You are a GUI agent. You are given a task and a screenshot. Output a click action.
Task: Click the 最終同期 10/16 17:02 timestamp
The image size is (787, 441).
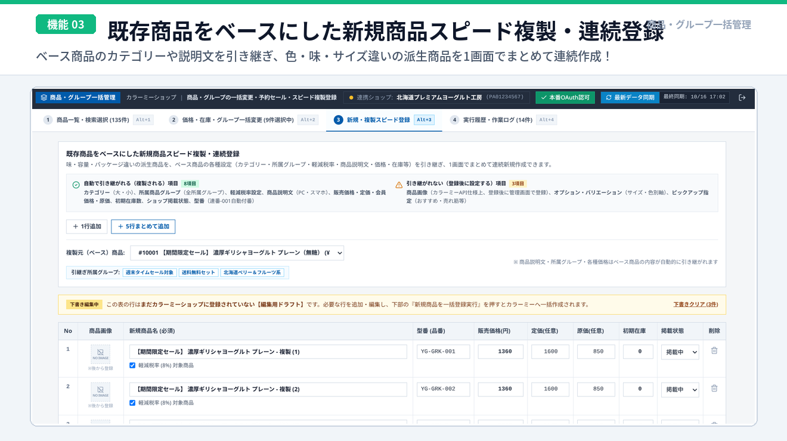click(694, 97)
